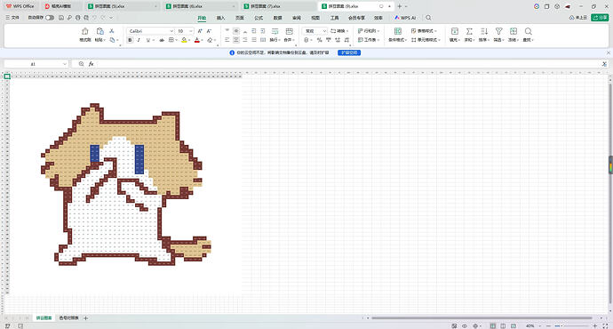This screenshot has width=613, height=329.
Task: Open the Filter funnel tool
Action: point(498,31)
